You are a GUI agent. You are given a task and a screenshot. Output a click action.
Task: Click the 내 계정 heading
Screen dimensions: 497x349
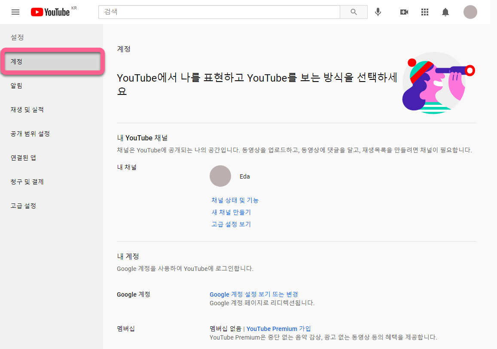128,256
